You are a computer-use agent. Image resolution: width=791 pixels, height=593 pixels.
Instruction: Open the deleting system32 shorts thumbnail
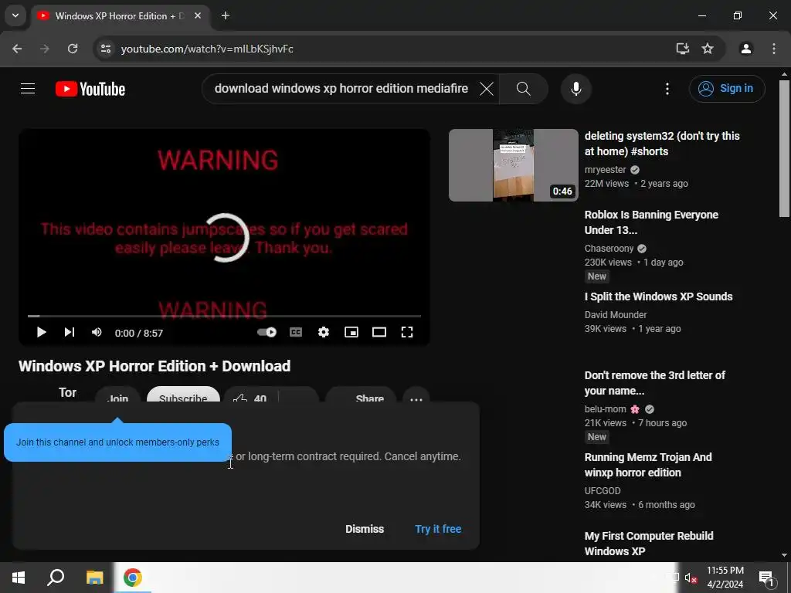(x=514, y=165)
